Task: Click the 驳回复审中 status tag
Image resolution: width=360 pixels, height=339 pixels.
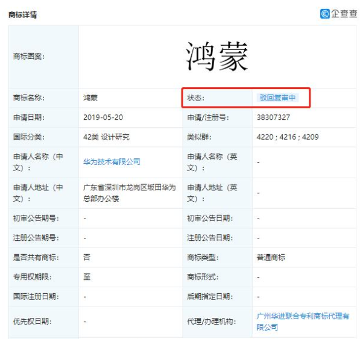Action: (277, 98)
